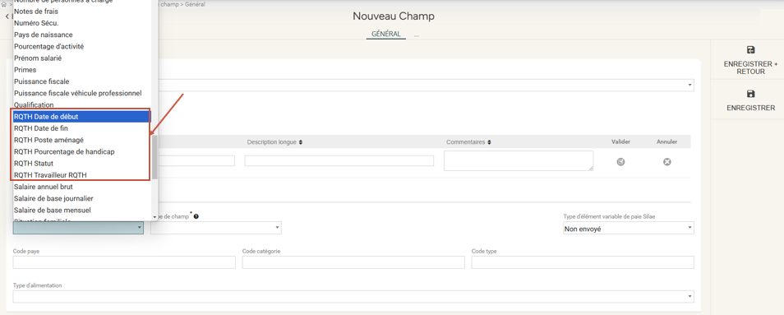
Task: Choose Pourcentage d'activité option
Action: tap(82, 47)
